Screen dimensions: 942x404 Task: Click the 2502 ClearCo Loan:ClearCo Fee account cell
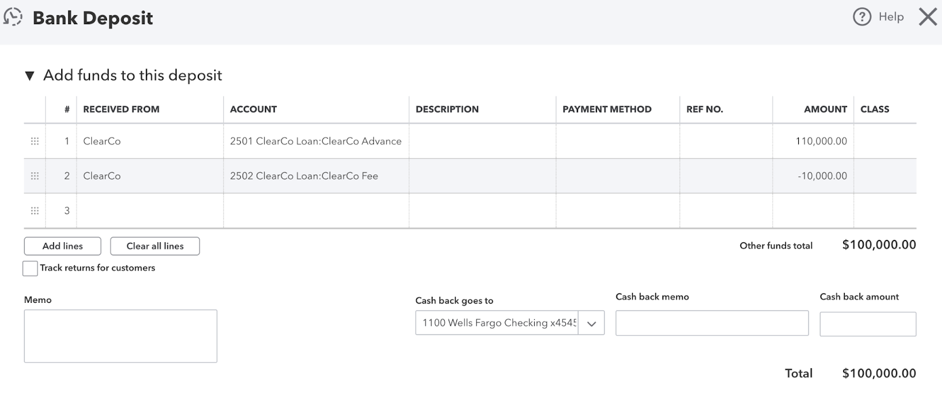point(316,176)
